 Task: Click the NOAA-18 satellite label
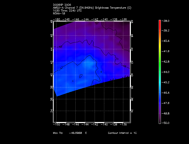pos(59,14)
